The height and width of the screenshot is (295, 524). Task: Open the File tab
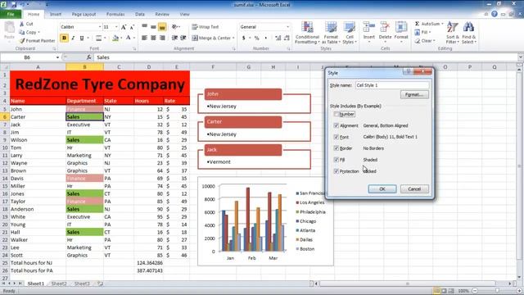tap(11, 15)
